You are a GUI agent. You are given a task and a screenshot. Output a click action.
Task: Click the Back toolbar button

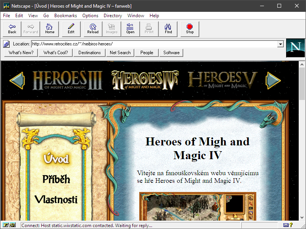(x=12, y=29)
